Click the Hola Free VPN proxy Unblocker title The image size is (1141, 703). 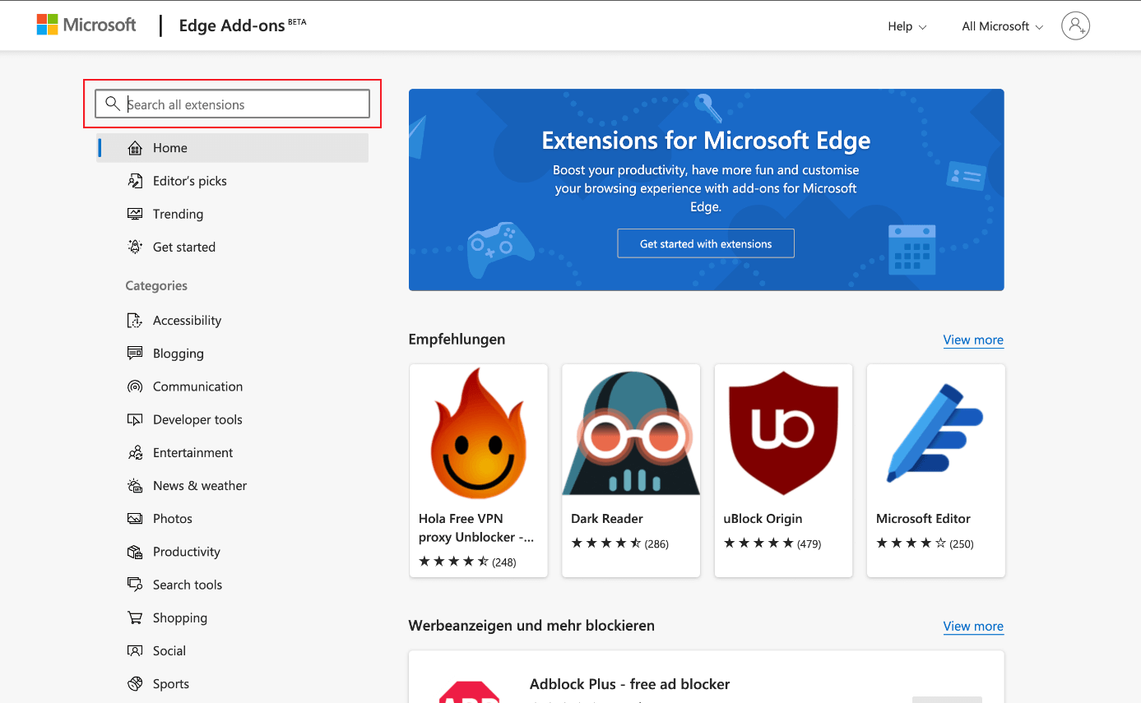[x=476, y=528]
